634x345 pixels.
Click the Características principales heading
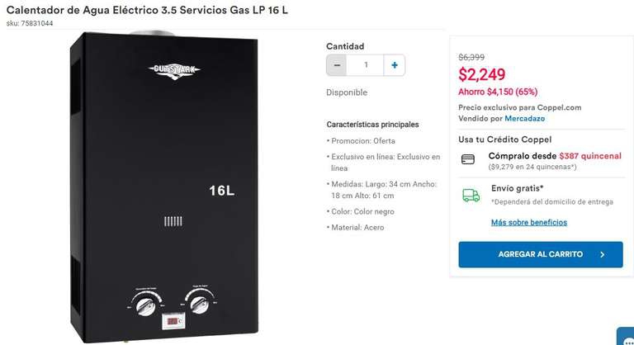372,125
